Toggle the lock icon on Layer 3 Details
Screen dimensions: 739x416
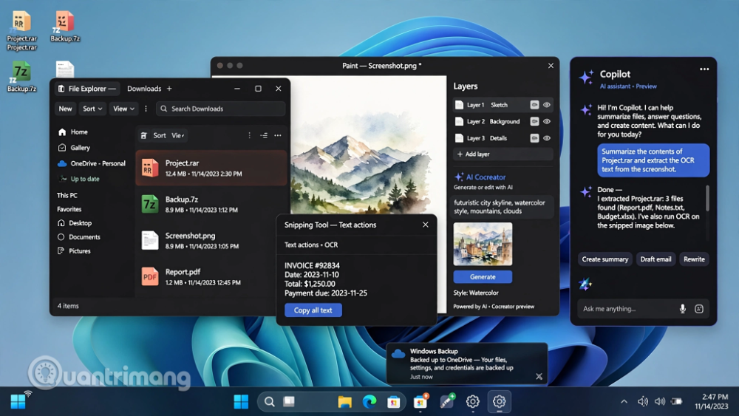(534, 138)
